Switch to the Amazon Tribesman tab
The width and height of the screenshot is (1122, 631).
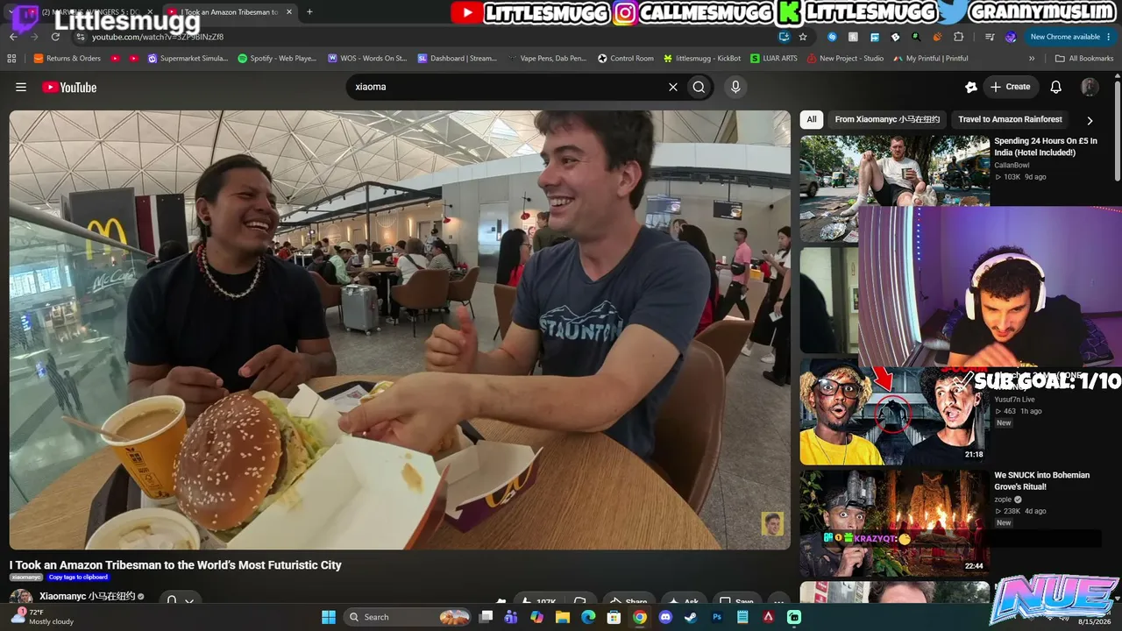(231, 12)
